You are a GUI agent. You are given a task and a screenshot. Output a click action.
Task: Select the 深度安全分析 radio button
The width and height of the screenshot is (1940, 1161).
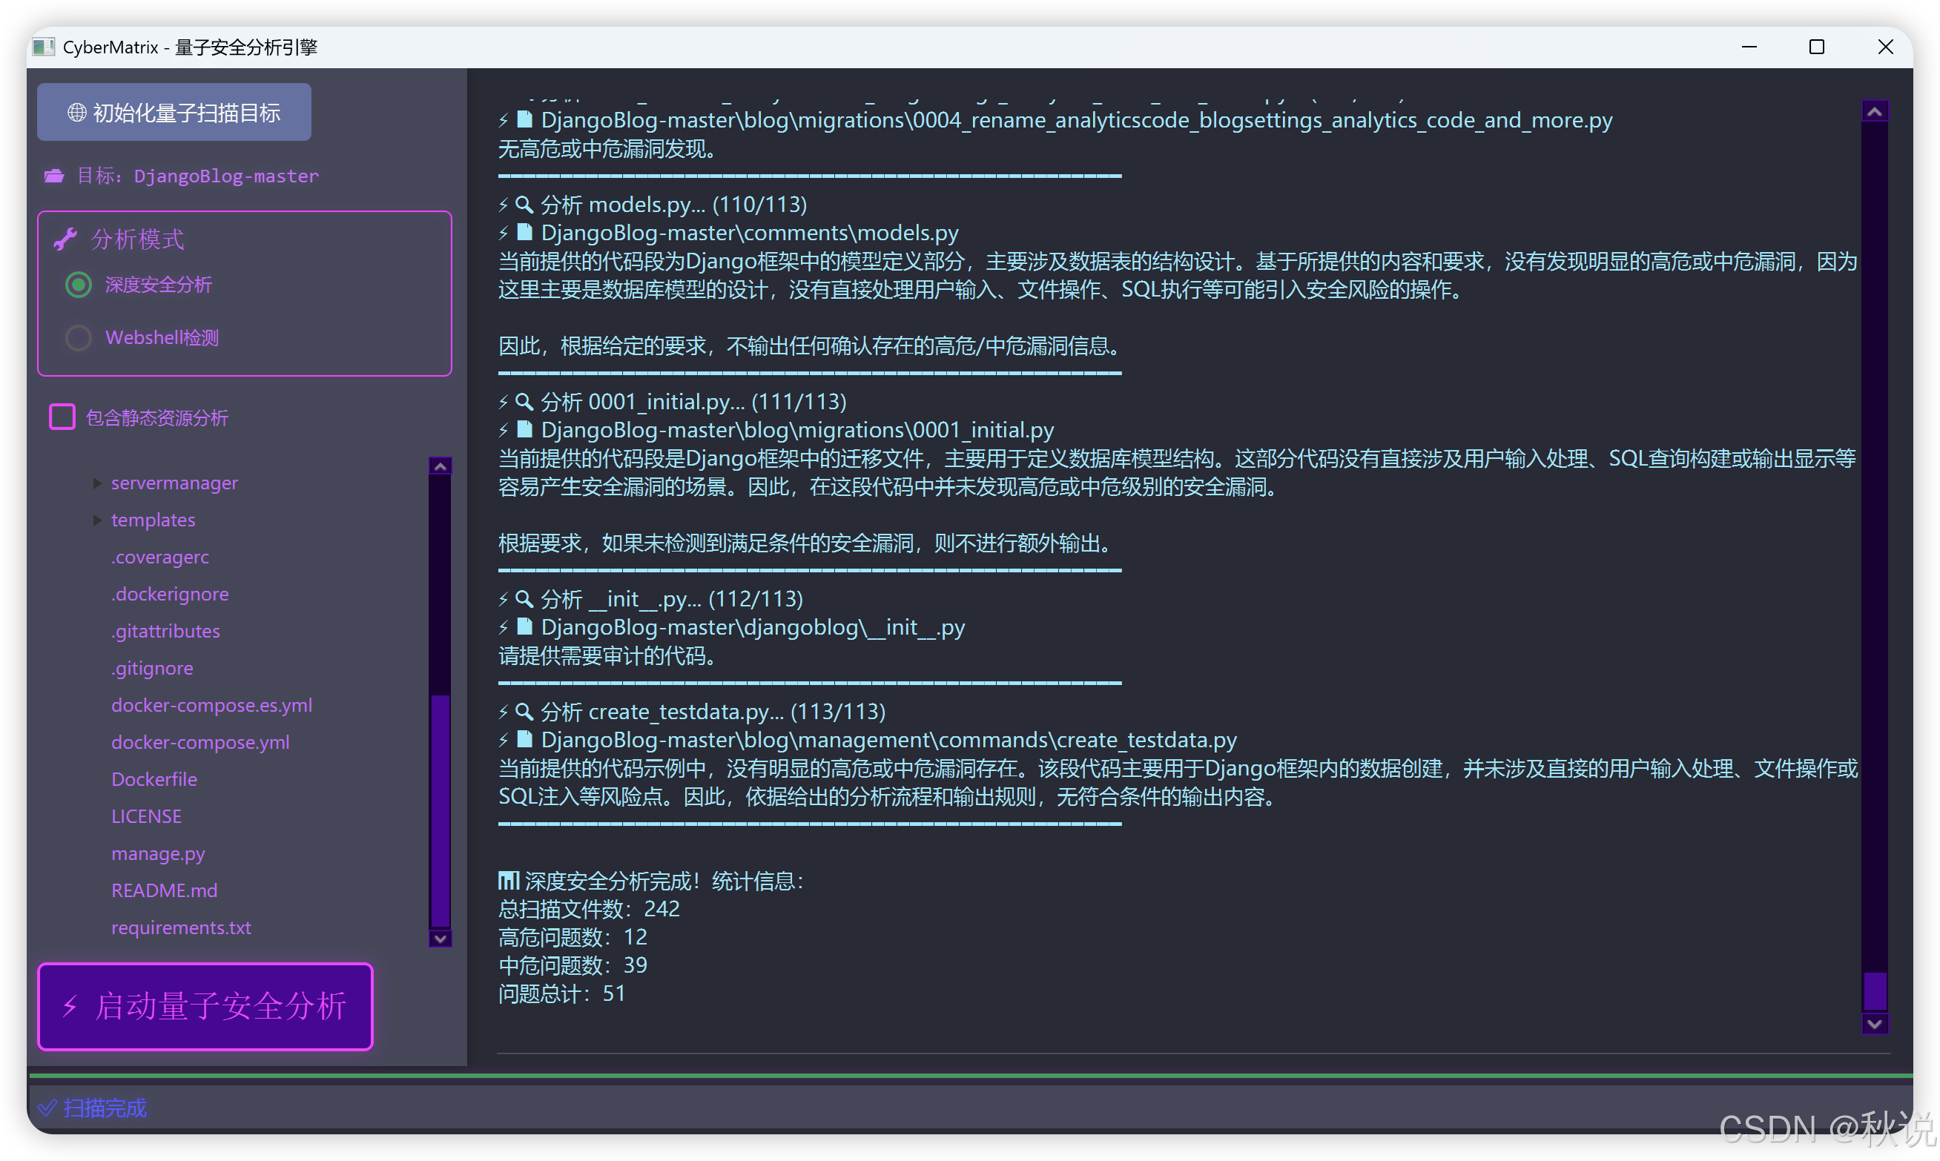pos(79,285)
